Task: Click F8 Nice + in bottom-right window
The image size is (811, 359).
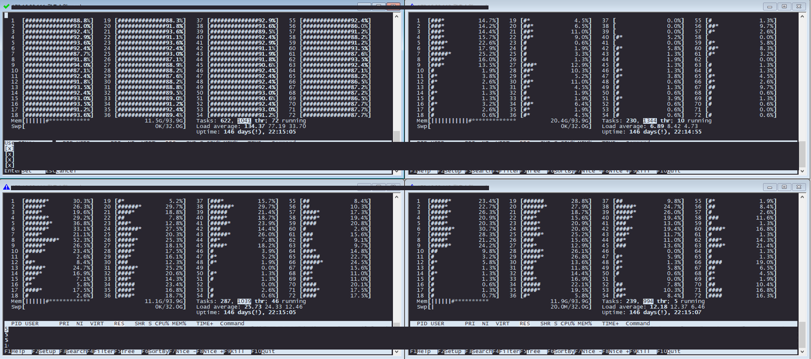Action: (x=616, y=352)
